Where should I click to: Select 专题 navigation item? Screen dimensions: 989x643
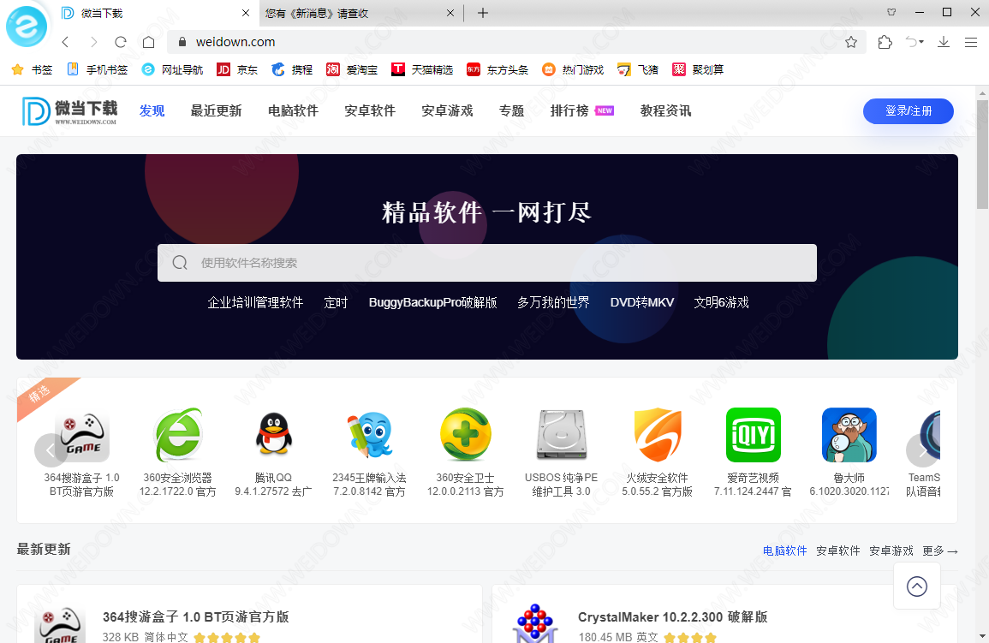coord(511,111)
